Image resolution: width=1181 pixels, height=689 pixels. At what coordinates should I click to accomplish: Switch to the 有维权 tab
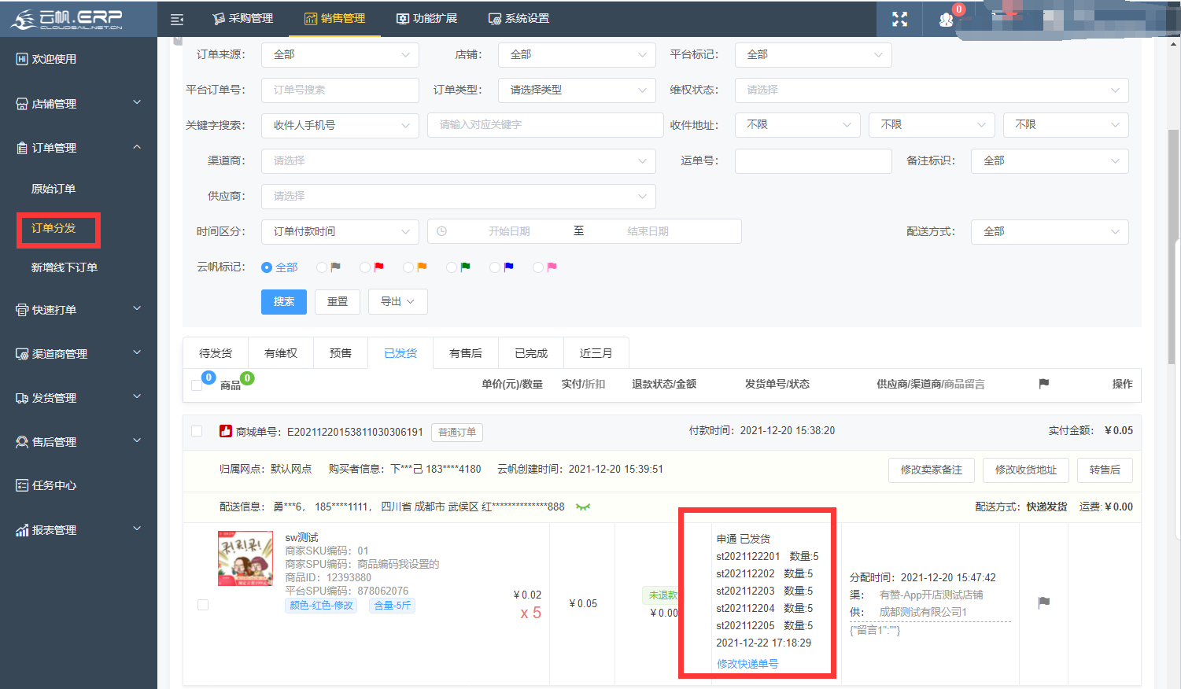click(x=281, y=353)
